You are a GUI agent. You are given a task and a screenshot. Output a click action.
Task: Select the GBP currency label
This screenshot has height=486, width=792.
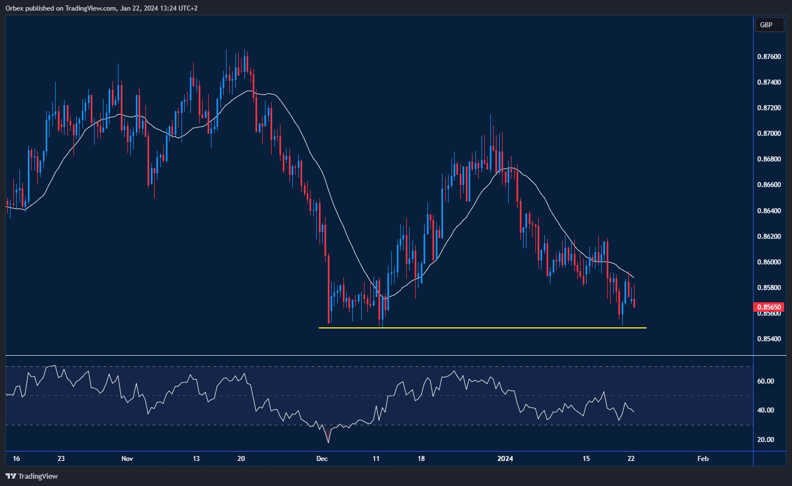click(769, 24)
